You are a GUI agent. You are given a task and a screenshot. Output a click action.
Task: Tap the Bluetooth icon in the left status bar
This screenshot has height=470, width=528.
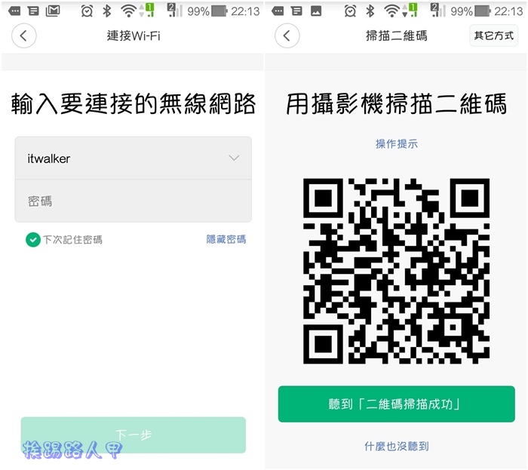107,11
